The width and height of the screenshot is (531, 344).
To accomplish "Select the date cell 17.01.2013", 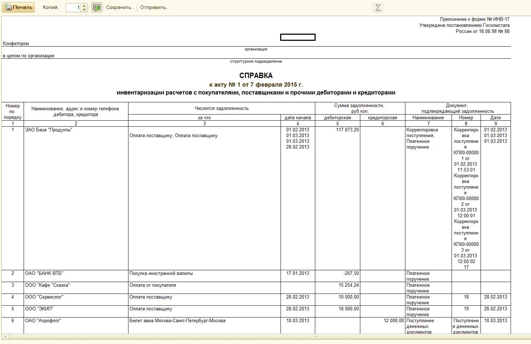I will (298, 276).
